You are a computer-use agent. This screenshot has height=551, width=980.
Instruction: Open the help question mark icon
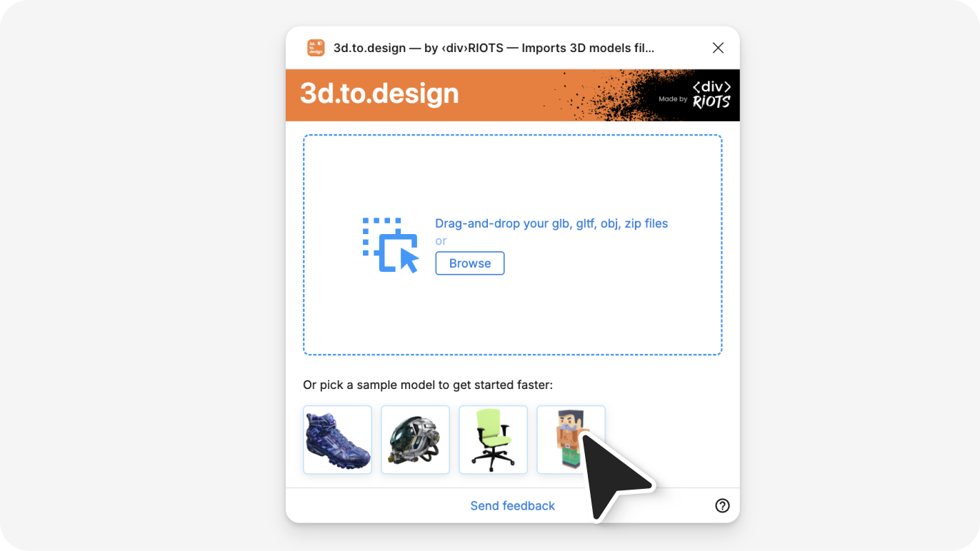(x=722, y=505)
